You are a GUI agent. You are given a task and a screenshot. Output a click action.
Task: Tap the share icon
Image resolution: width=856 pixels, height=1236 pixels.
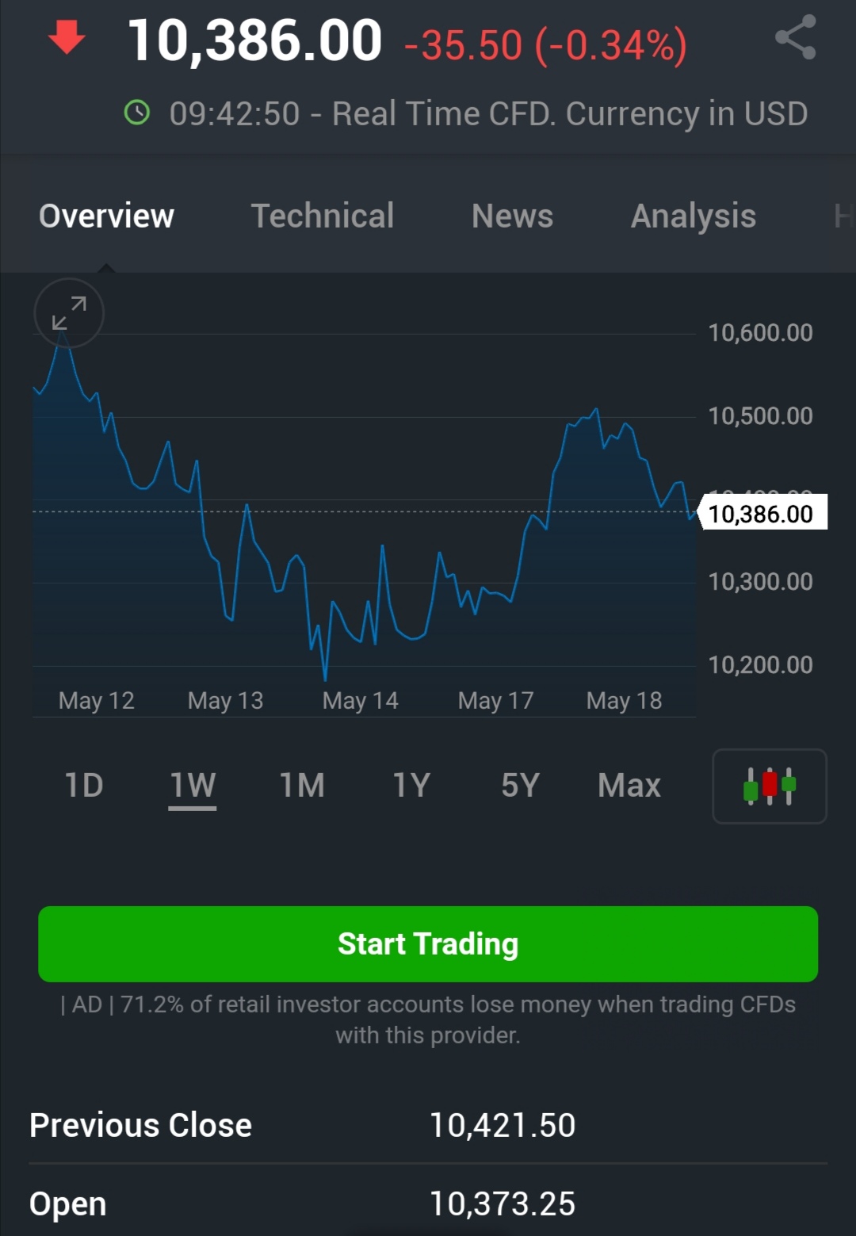(795, 37)
